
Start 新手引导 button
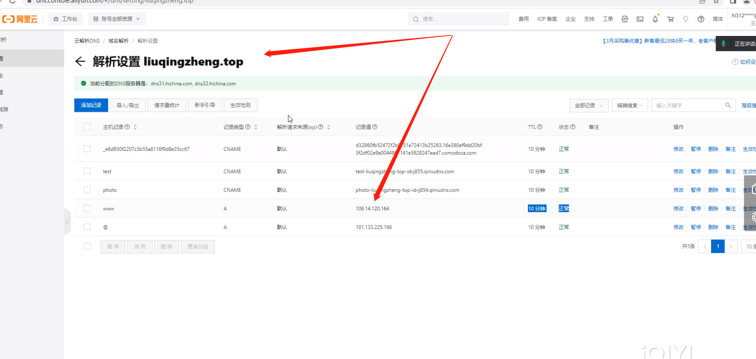pos(205,105)
